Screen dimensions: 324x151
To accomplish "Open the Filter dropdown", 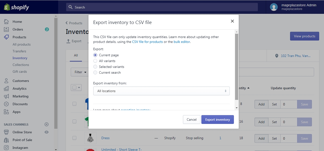I will coord(81,72).
